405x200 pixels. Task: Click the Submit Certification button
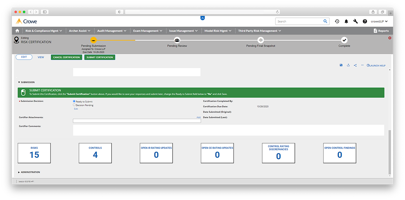coord(100,57)
